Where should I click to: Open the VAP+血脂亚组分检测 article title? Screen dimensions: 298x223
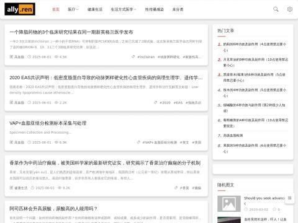pyautogui.click(x=48, y=123)
